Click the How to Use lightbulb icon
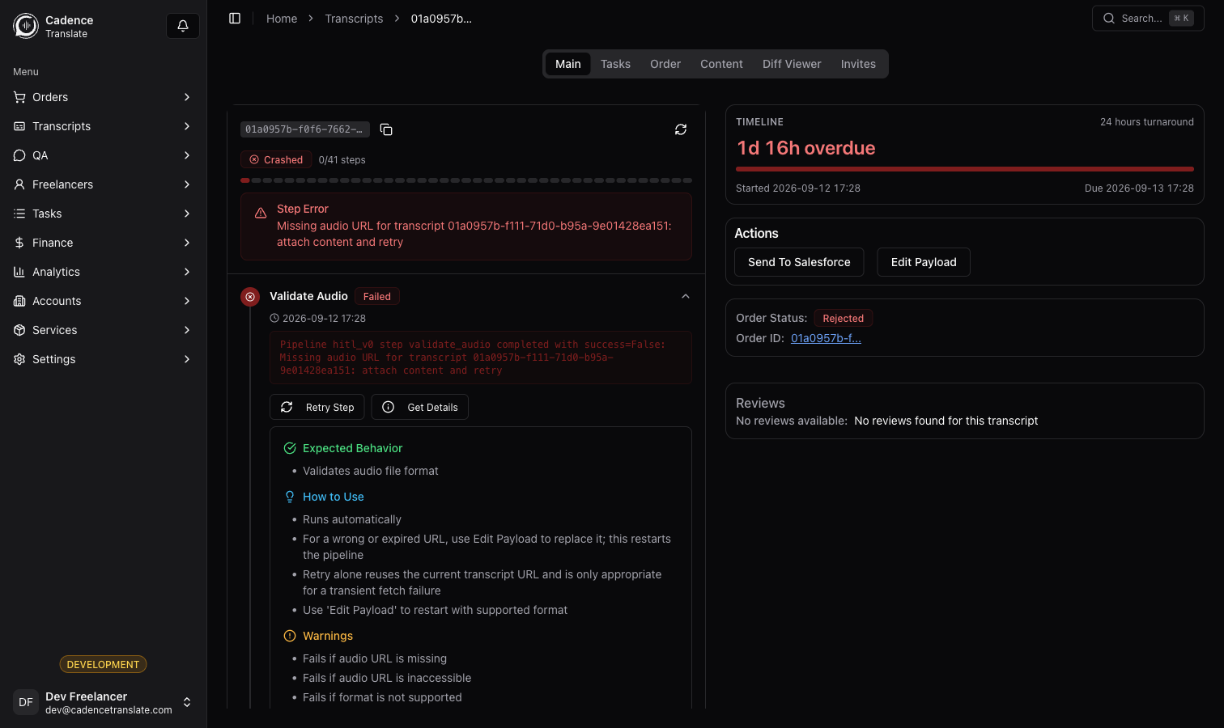1224x728 pixels. 290,497
